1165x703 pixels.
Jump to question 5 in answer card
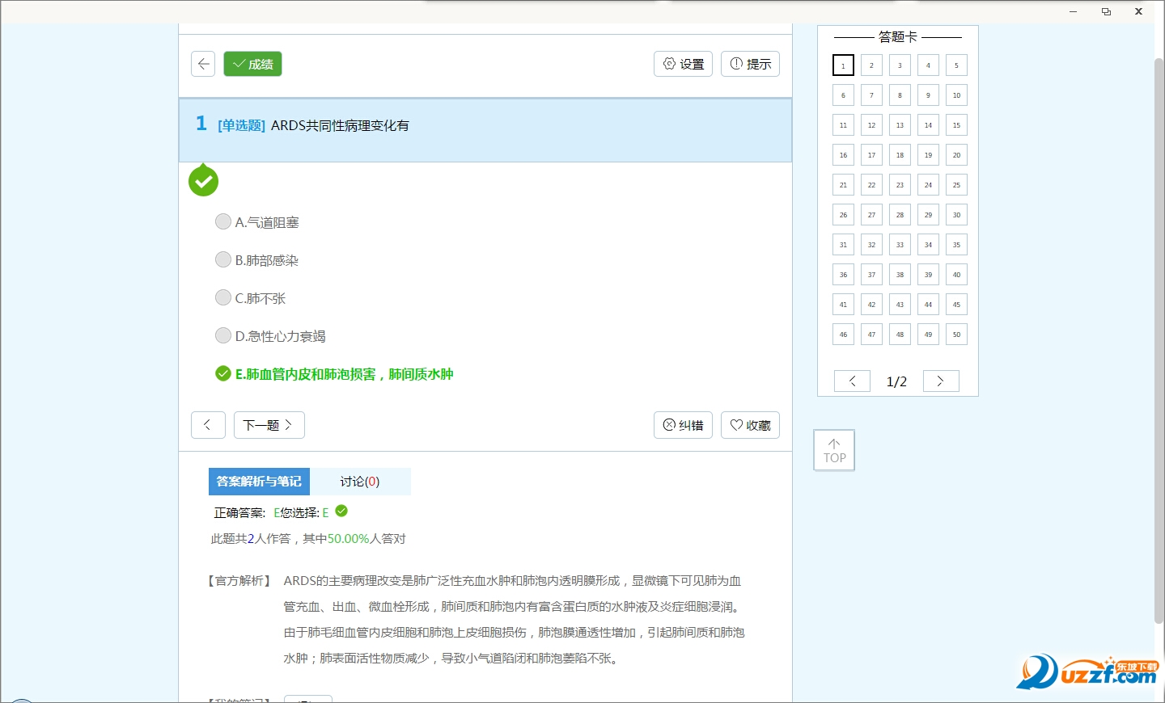[x=956, y=65]
